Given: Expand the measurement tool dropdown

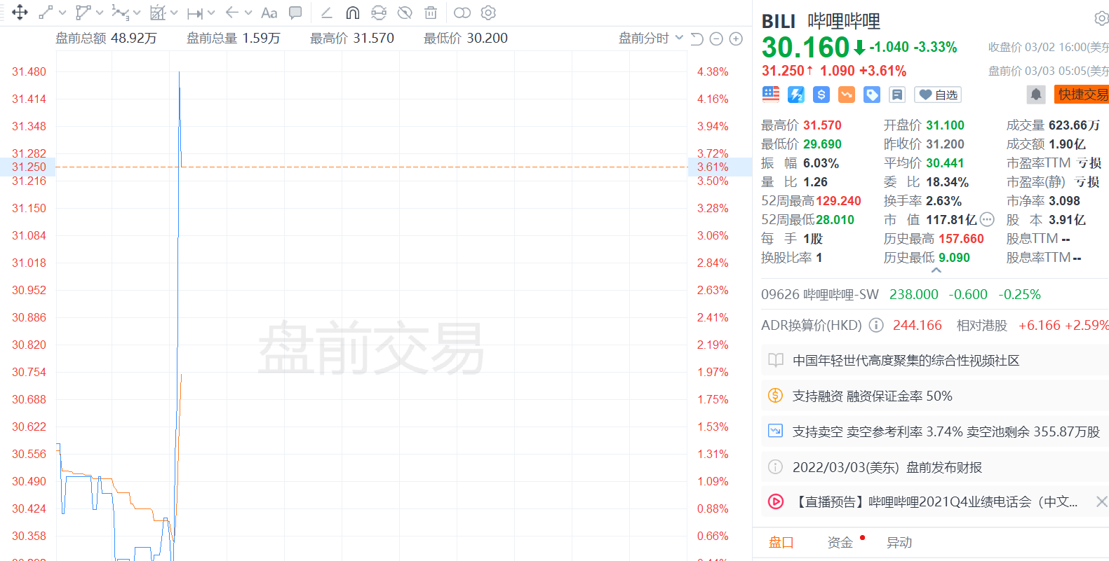Looking at the screenshot, I should (211, 13).
